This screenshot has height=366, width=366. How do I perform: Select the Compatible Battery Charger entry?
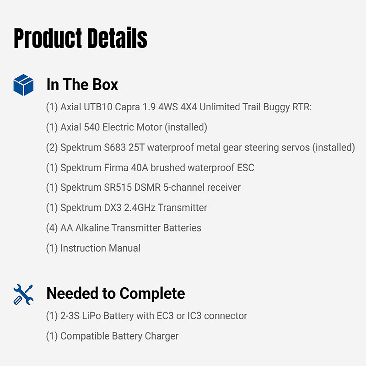[112, 336]
